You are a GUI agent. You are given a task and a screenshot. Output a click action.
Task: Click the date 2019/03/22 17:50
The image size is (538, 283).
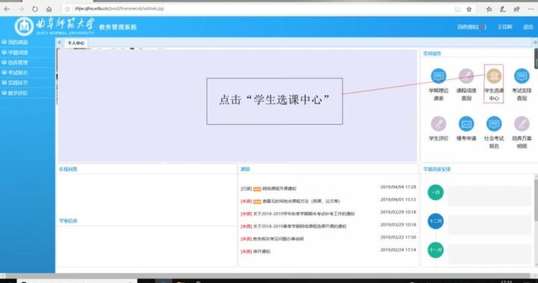click(x=398, y=238)
